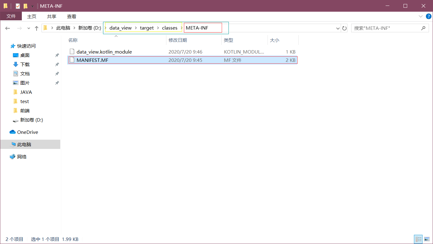Unpin 桌面 using its pin icon

(x=57, y=55)
